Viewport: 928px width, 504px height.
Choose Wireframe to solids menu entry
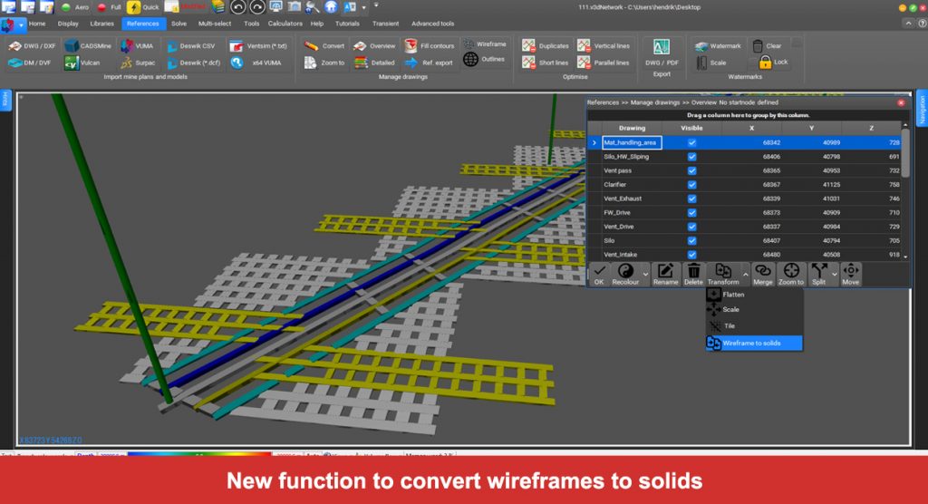click(752, 344)
